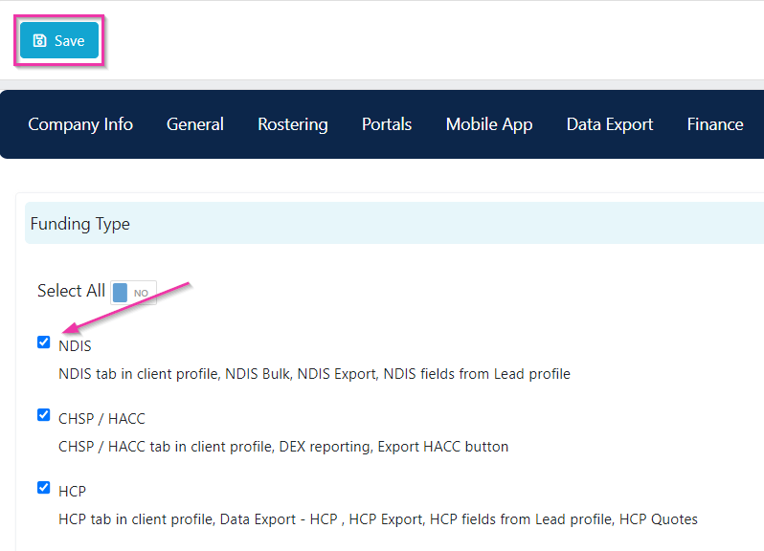The height and width of the screenshot is (551, 764).
Task: Uncheck the CHSP / HACC checkbox
Action: point(44,415)
